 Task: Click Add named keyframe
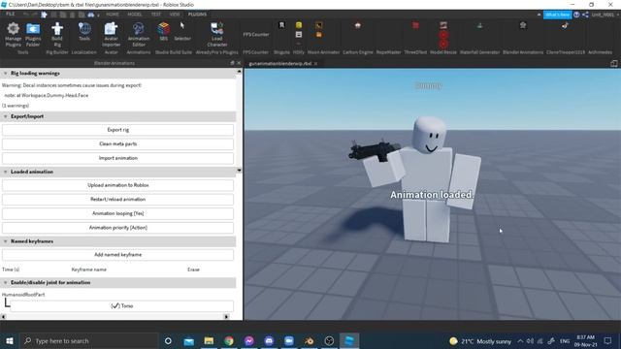[x=118, y=255]
